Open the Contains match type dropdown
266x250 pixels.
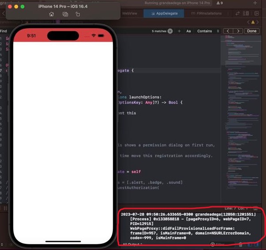coord(208,31)
